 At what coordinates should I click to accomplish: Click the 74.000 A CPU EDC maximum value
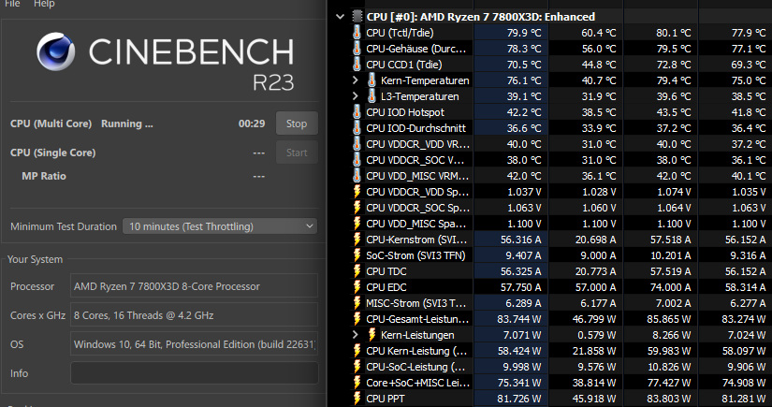[x=669, y=287]
